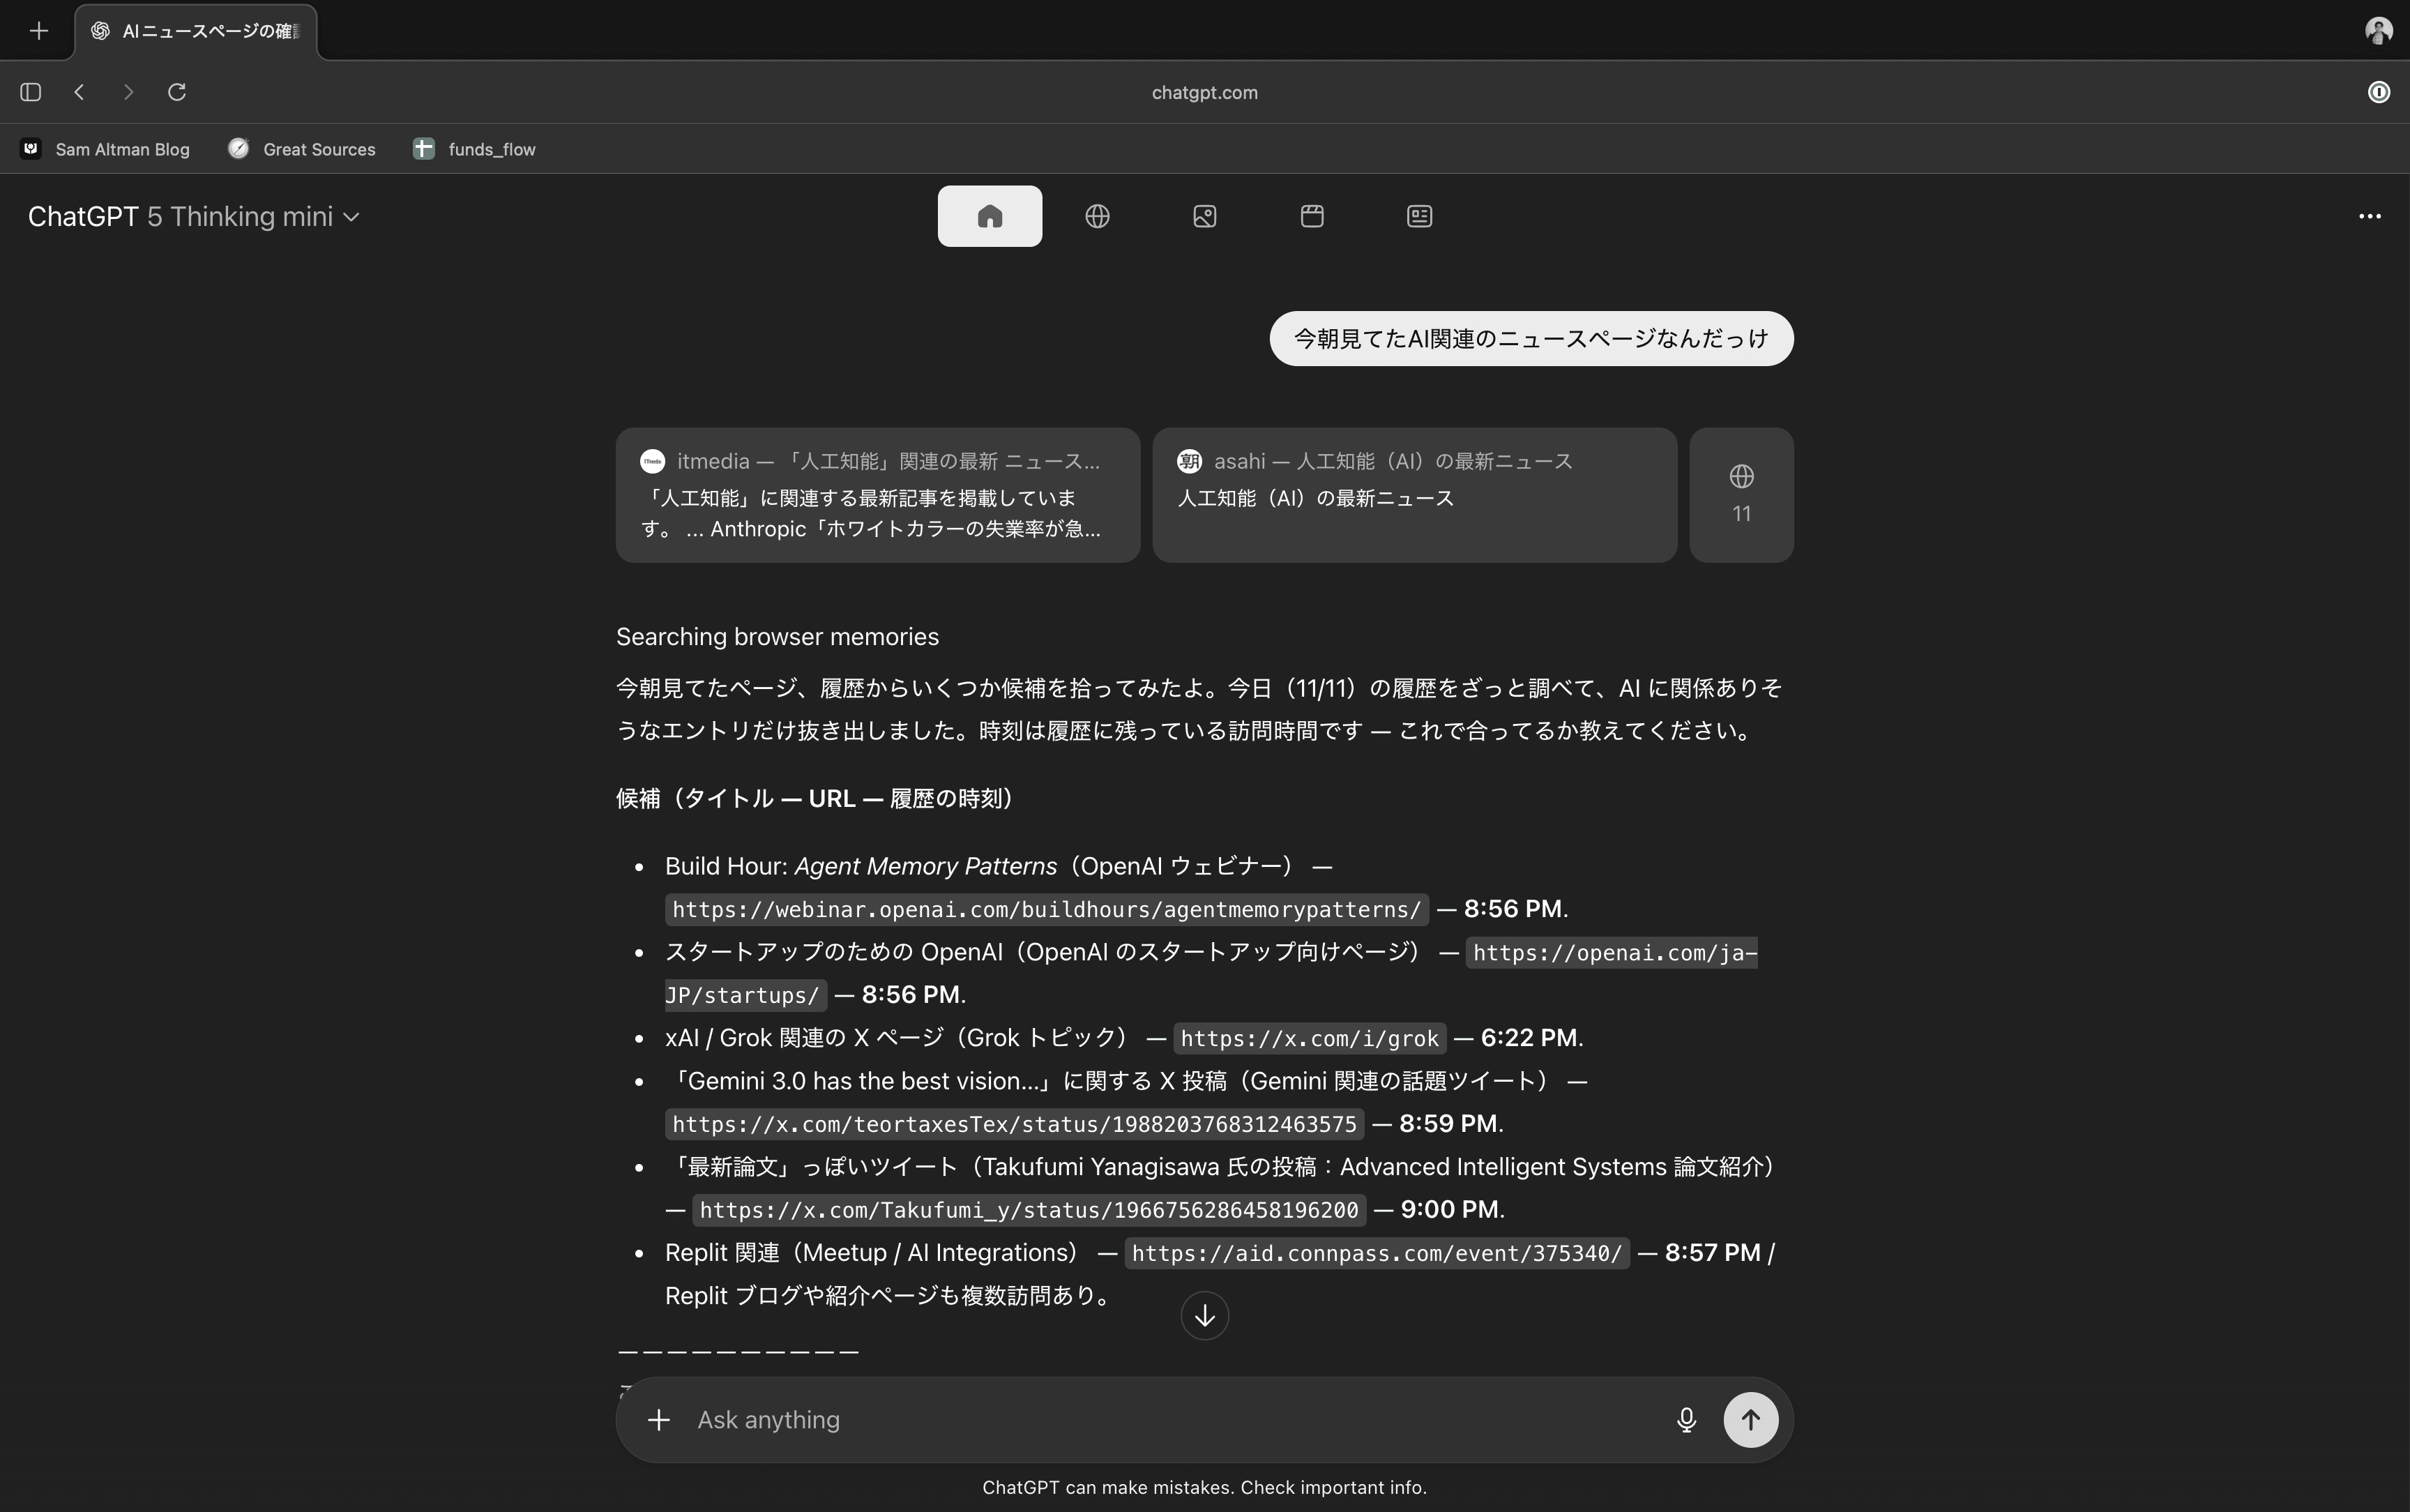Viewport: 2410px width, 1512px height.
Task: Go back with the left arrow
Action: [80, 92]
